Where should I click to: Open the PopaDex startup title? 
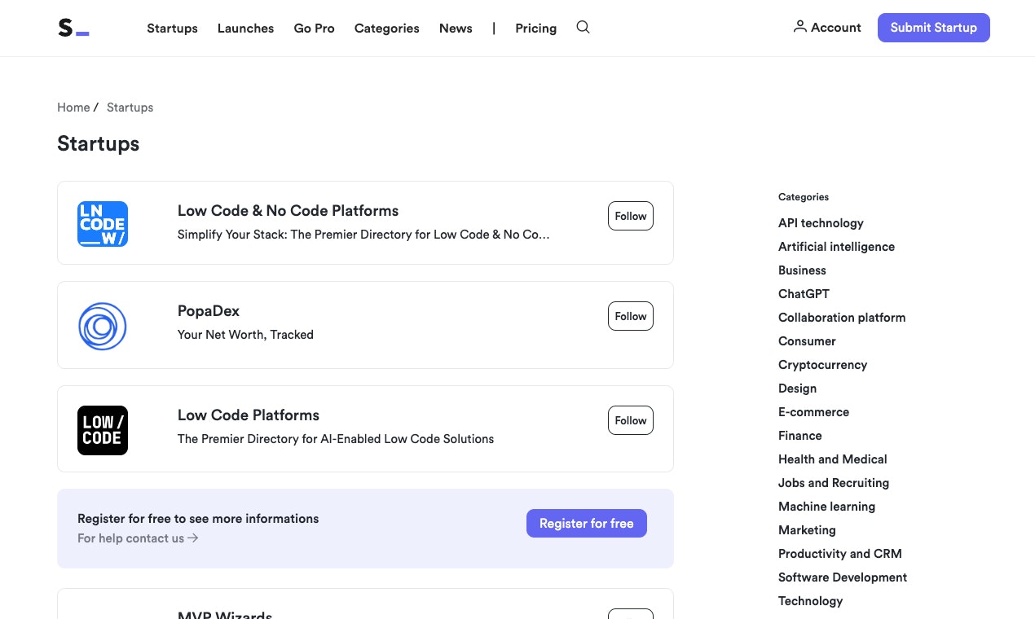click(x=209, y=311)
